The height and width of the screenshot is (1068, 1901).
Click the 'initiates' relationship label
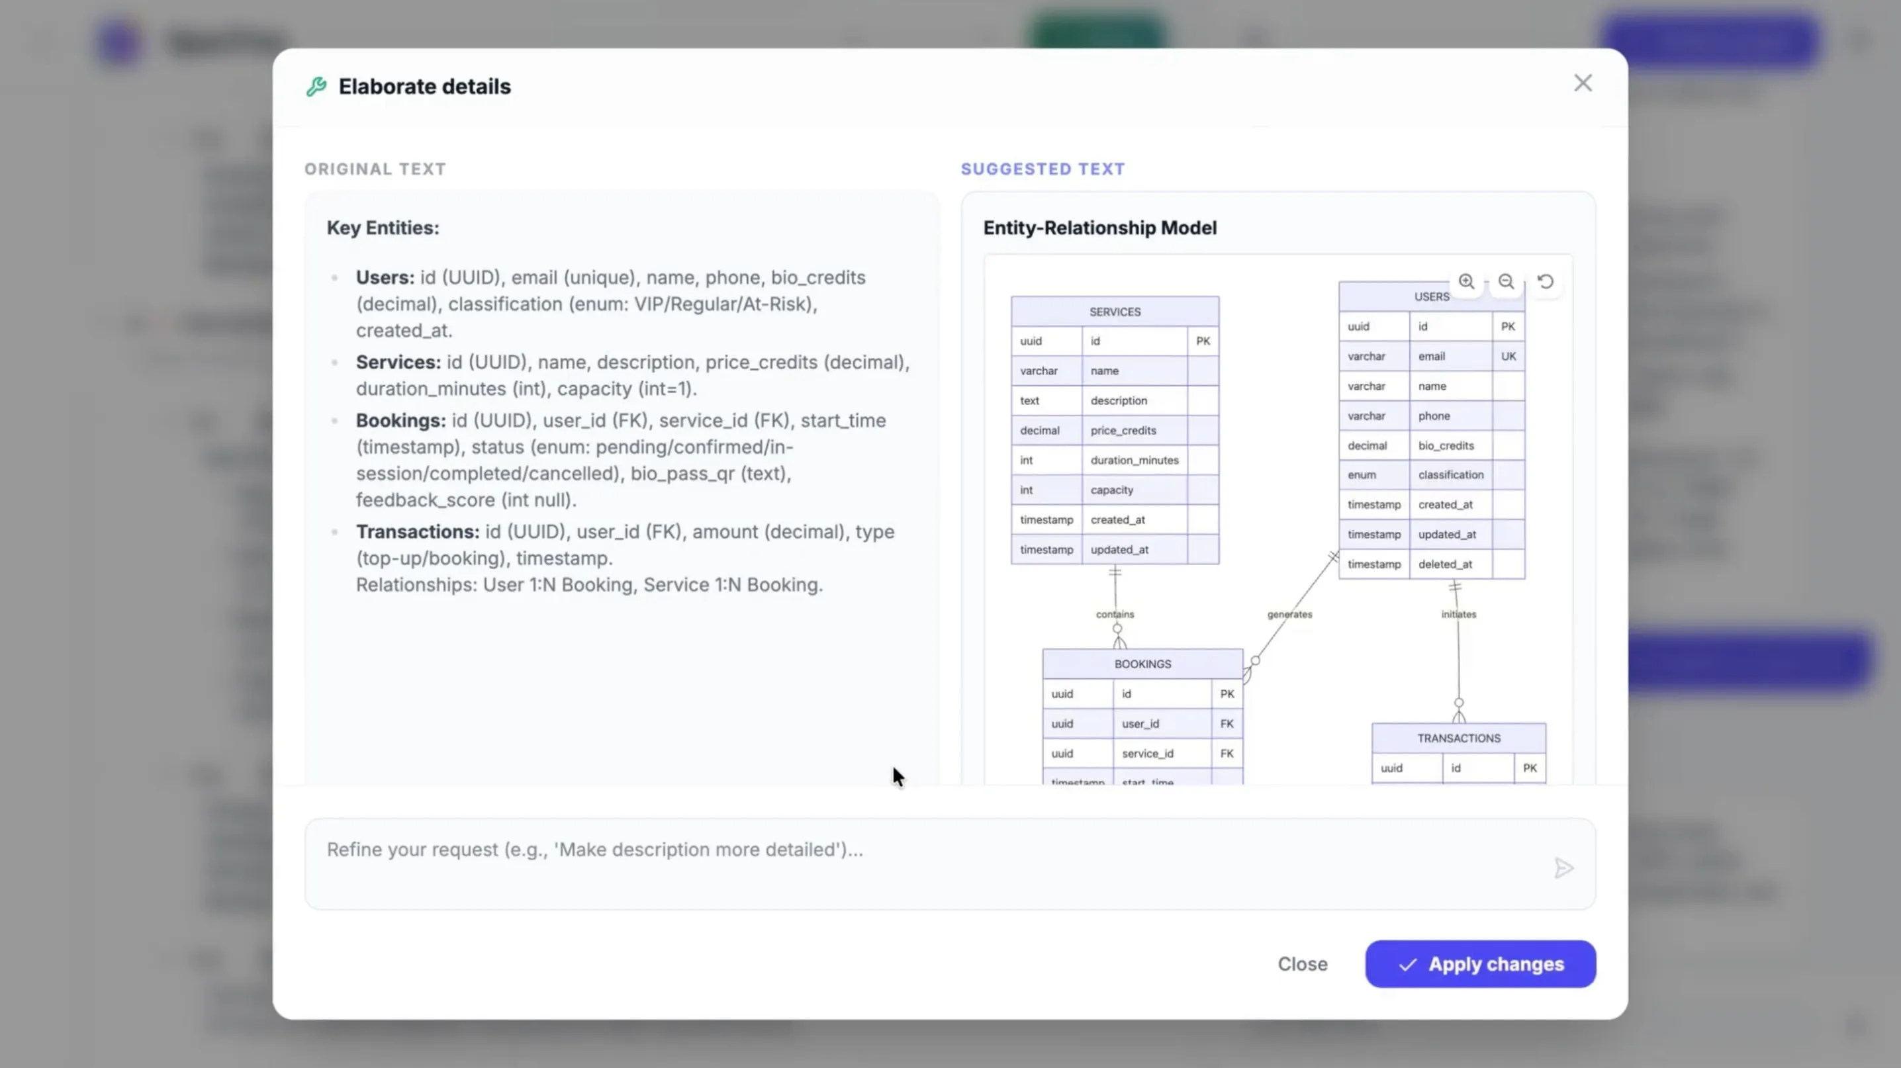[1458, 614]
